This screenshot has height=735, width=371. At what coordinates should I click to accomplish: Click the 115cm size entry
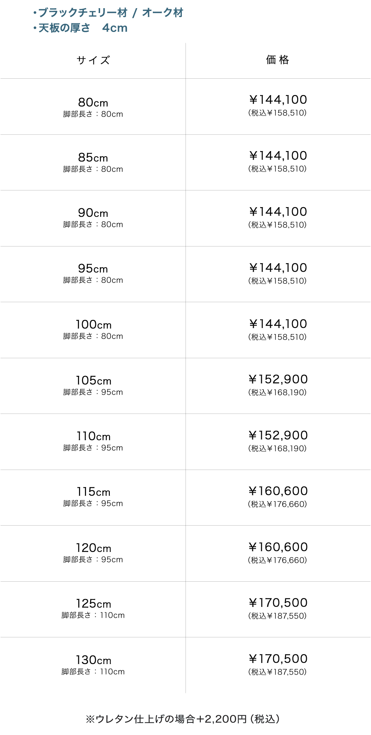click(x=93, y=492)
